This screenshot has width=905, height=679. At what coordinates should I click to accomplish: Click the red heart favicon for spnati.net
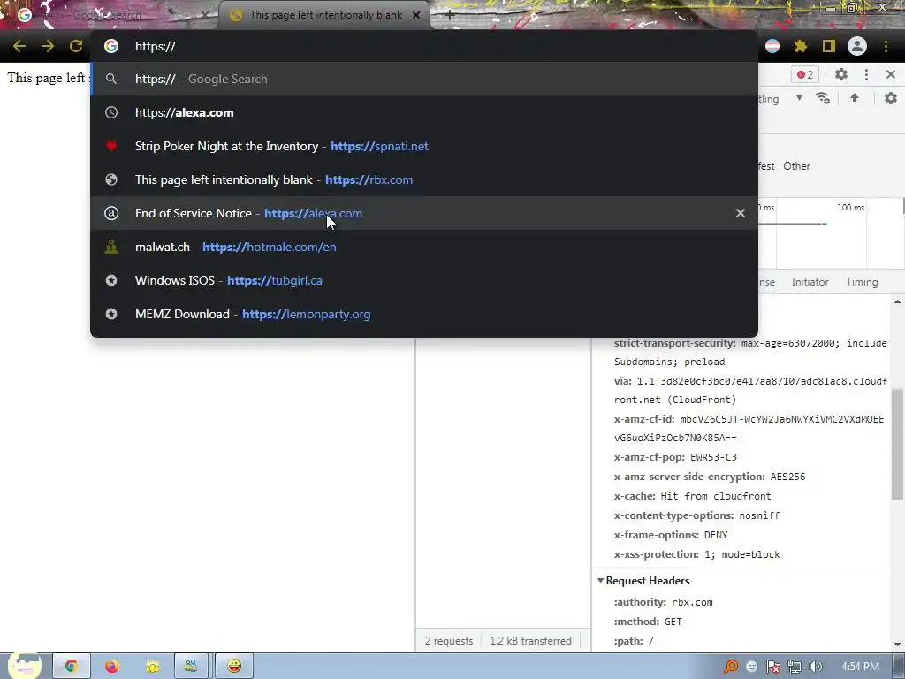110,146
